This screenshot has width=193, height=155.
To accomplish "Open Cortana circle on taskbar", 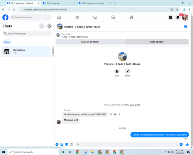I will [63, 152].
